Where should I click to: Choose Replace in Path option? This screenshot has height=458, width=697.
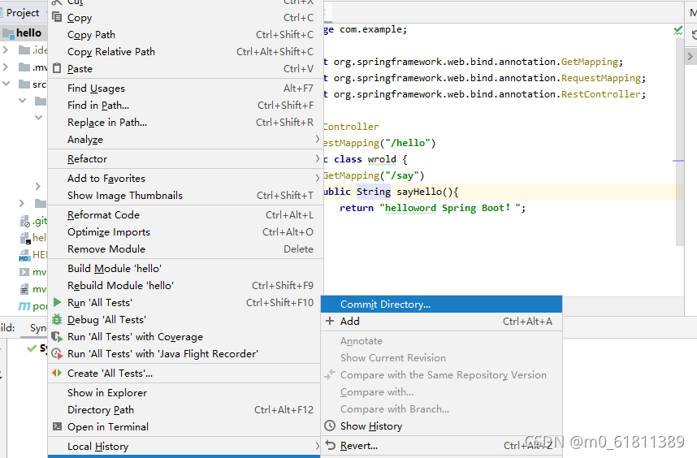click(x=185, y=122)
